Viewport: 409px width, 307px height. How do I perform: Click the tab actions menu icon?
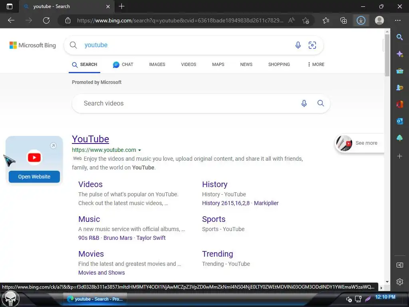(x=10, y=6)
